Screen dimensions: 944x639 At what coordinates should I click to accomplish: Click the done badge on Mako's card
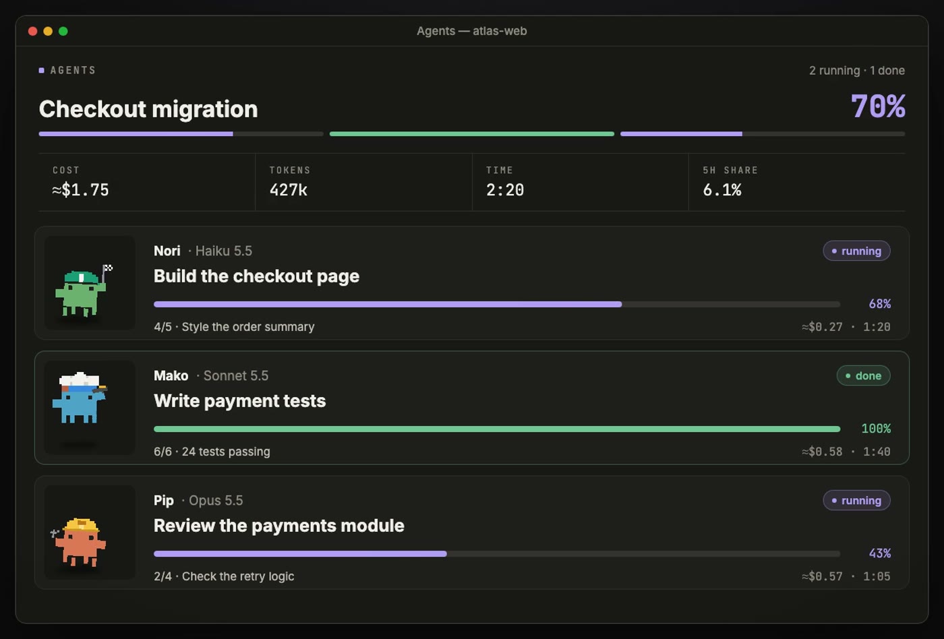[863, 375]
